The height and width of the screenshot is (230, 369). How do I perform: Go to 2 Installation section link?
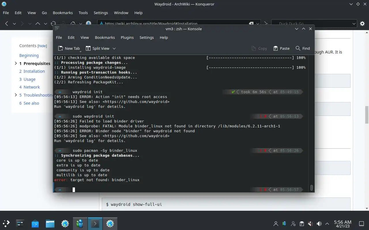coord(32,71)
